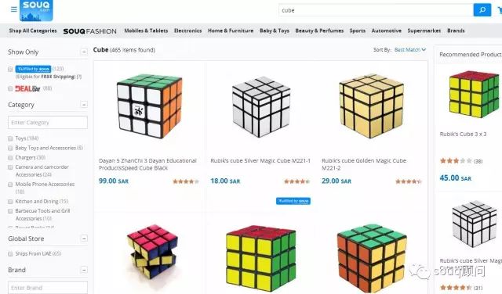Click the Souq Fashion logo
The image size is (502, 294).
tap(89, 31)
